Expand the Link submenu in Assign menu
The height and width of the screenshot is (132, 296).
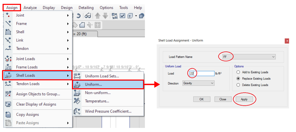tap(38, 40)
